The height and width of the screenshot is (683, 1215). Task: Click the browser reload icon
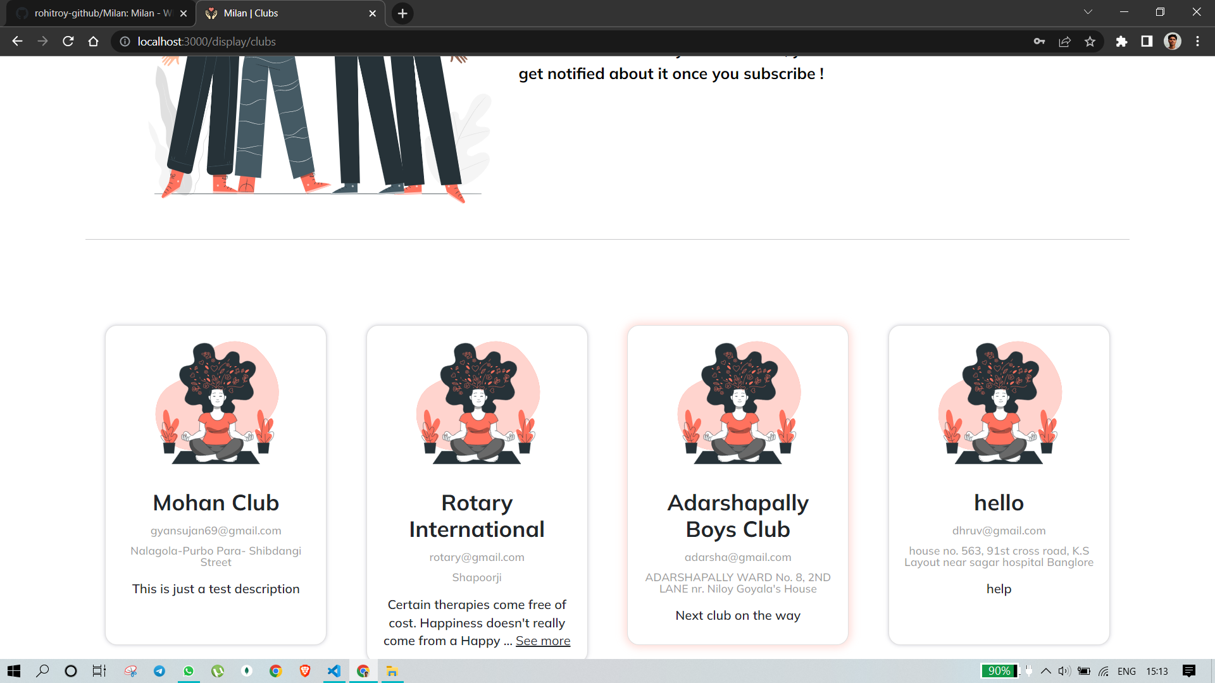(68, 42)
